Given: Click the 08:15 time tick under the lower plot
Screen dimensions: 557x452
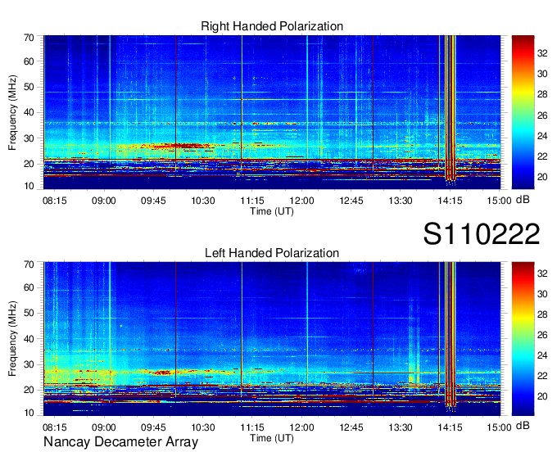Looking at the screenshot, I should click(55, 427).
